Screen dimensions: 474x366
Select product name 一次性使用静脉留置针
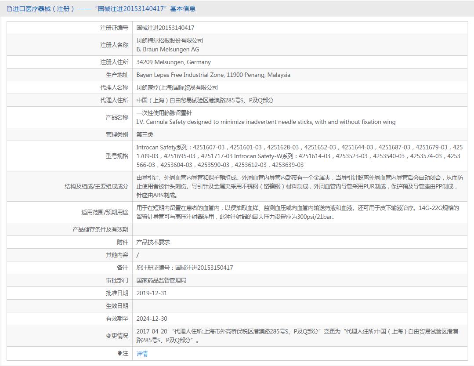click(164, 113)
